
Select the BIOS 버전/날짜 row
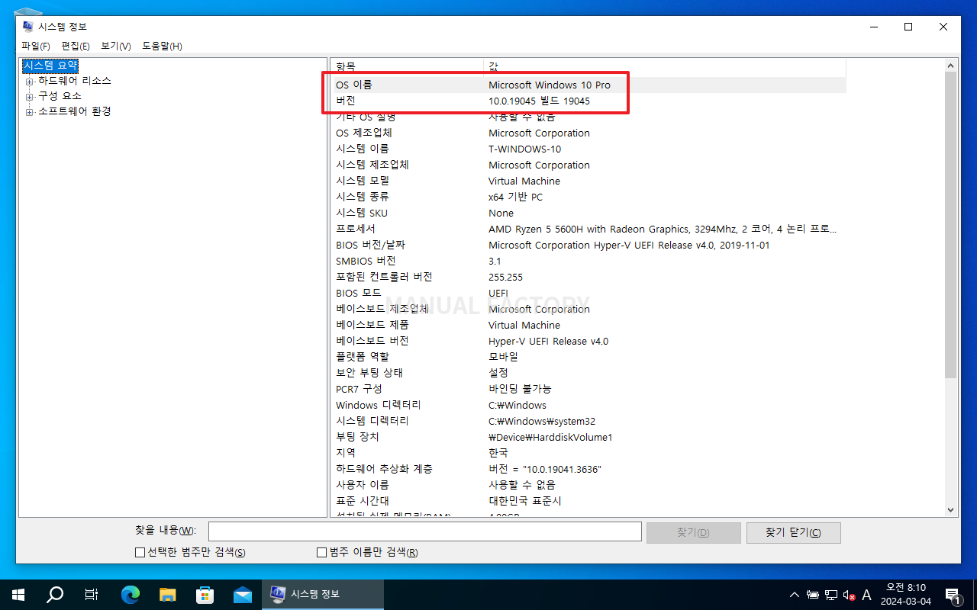(588, 245)
